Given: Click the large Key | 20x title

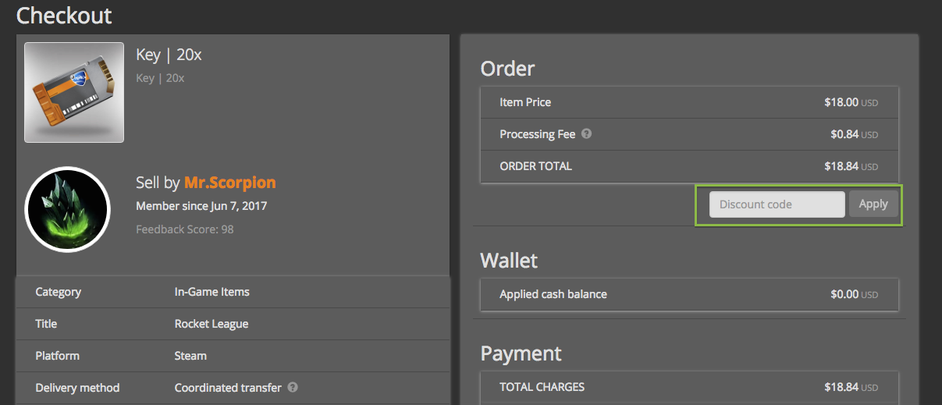Looking at the screenshot, I should 169,55.
